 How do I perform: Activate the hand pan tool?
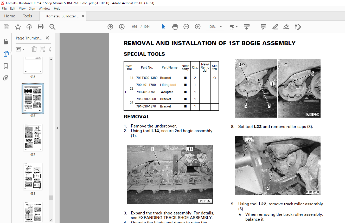click(175, 27)
